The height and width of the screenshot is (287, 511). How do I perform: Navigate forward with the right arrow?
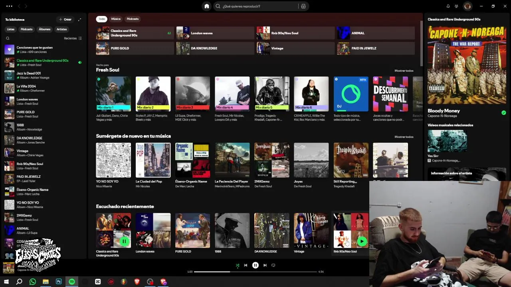pos(26,6)
